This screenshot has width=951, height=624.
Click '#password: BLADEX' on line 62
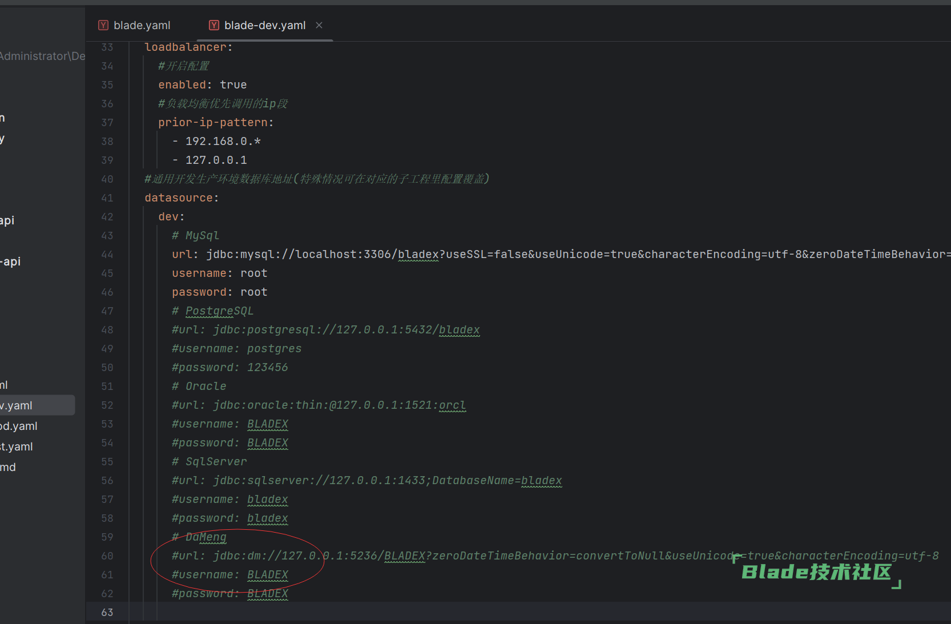(230, 593)
